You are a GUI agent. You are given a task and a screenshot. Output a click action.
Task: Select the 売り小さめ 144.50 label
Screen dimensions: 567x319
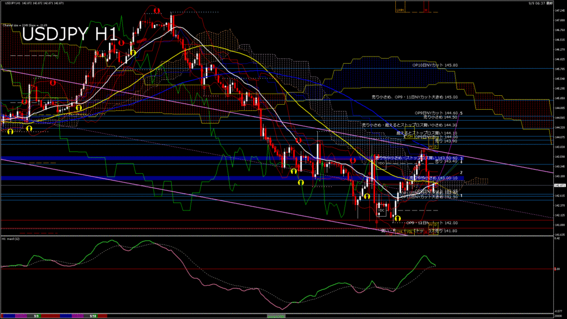coord(440,117)
